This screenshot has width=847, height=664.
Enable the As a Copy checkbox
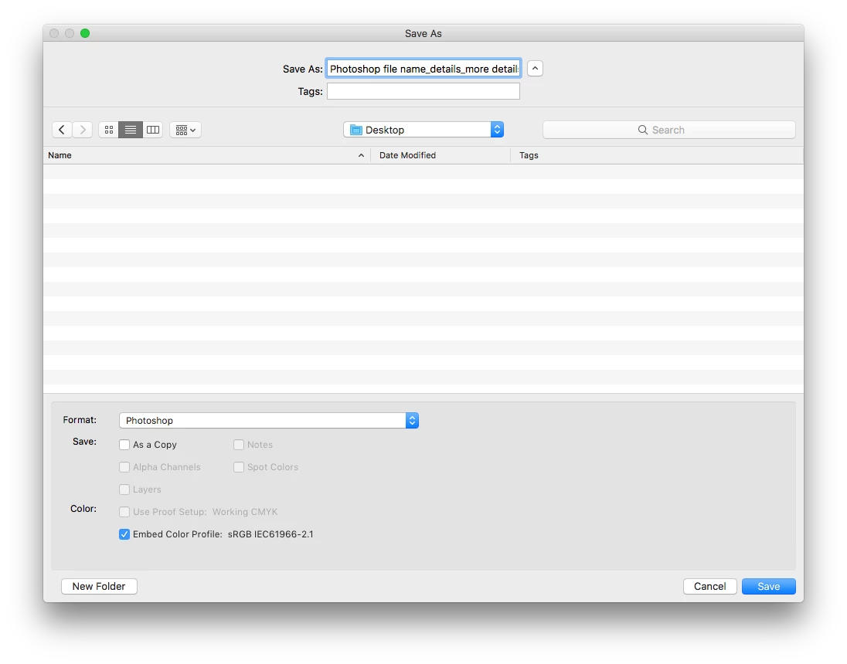124,445
